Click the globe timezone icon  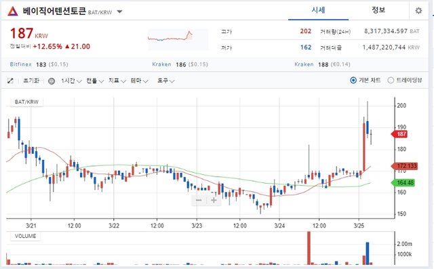tap(52, 81)
